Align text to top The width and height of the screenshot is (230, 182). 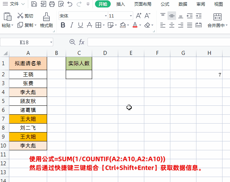pyautogui.click(x=162, y=15)
